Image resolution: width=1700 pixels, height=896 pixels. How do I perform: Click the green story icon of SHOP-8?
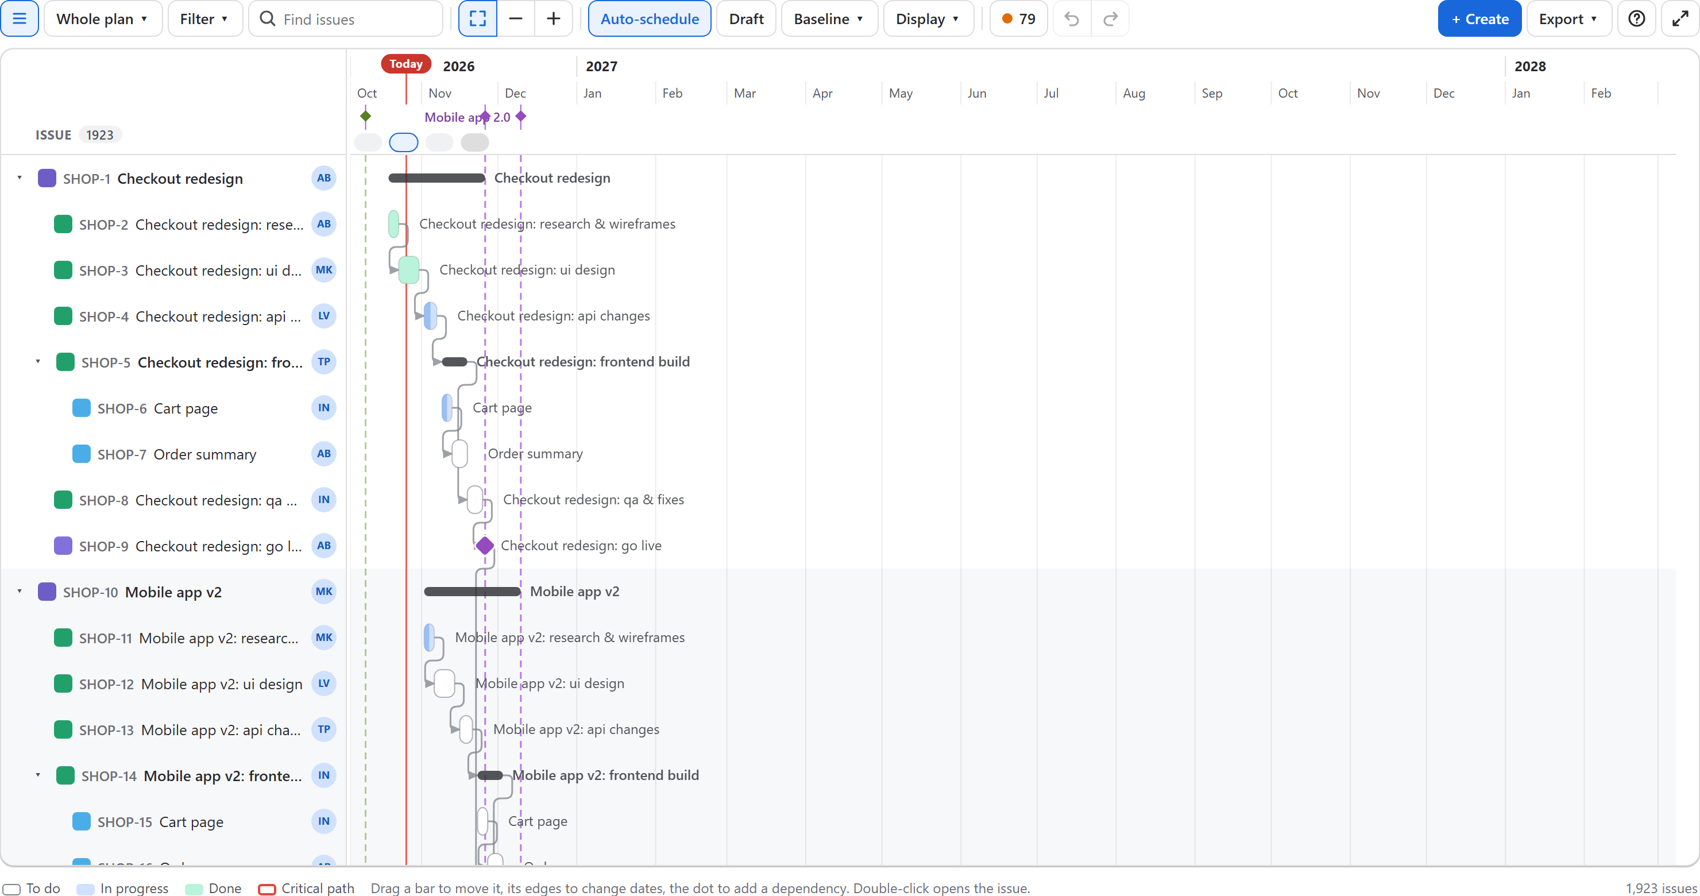pos(63,500)
